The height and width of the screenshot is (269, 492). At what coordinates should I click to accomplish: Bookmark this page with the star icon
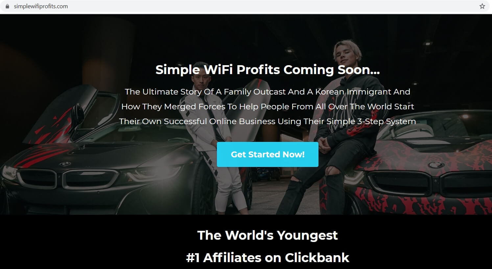pyautogui.click(x=482, y=6)
